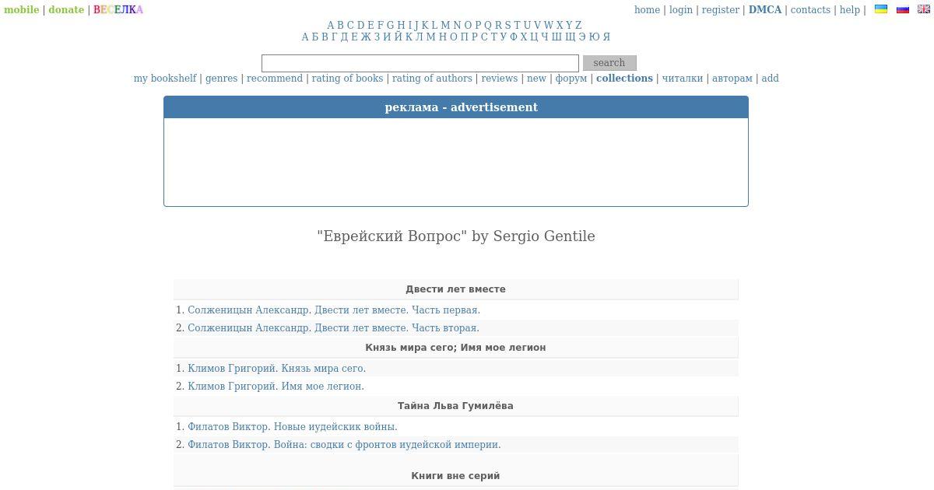Click the Тайна Льва Гумилёва series header
This screenshot has height=490, width=934.
[455, 406]
